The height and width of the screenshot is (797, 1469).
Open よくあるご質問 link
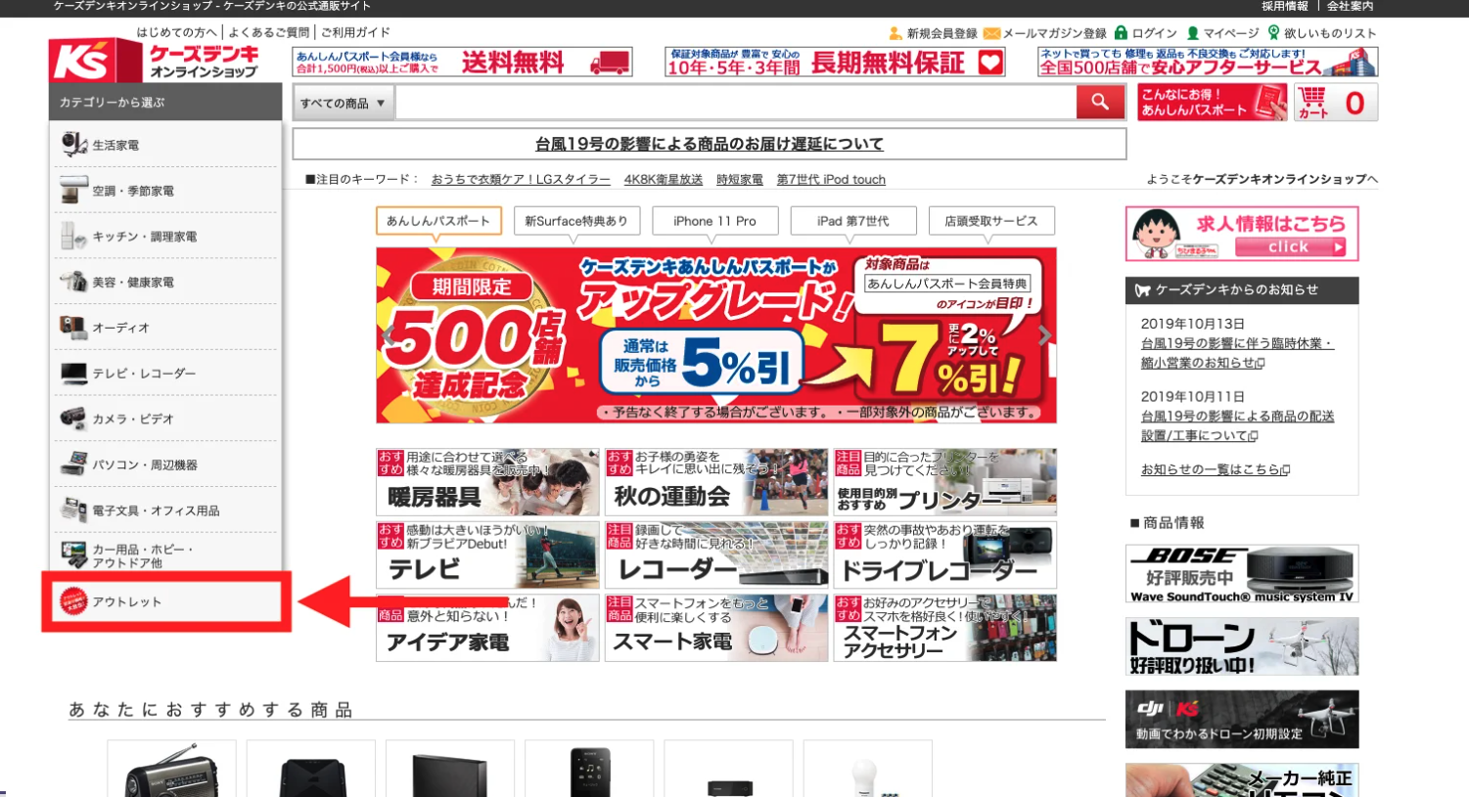point(268,32)
